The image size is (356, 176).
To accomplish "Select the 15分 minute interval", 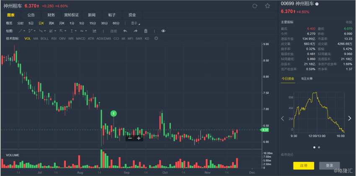I will [93, 23].
